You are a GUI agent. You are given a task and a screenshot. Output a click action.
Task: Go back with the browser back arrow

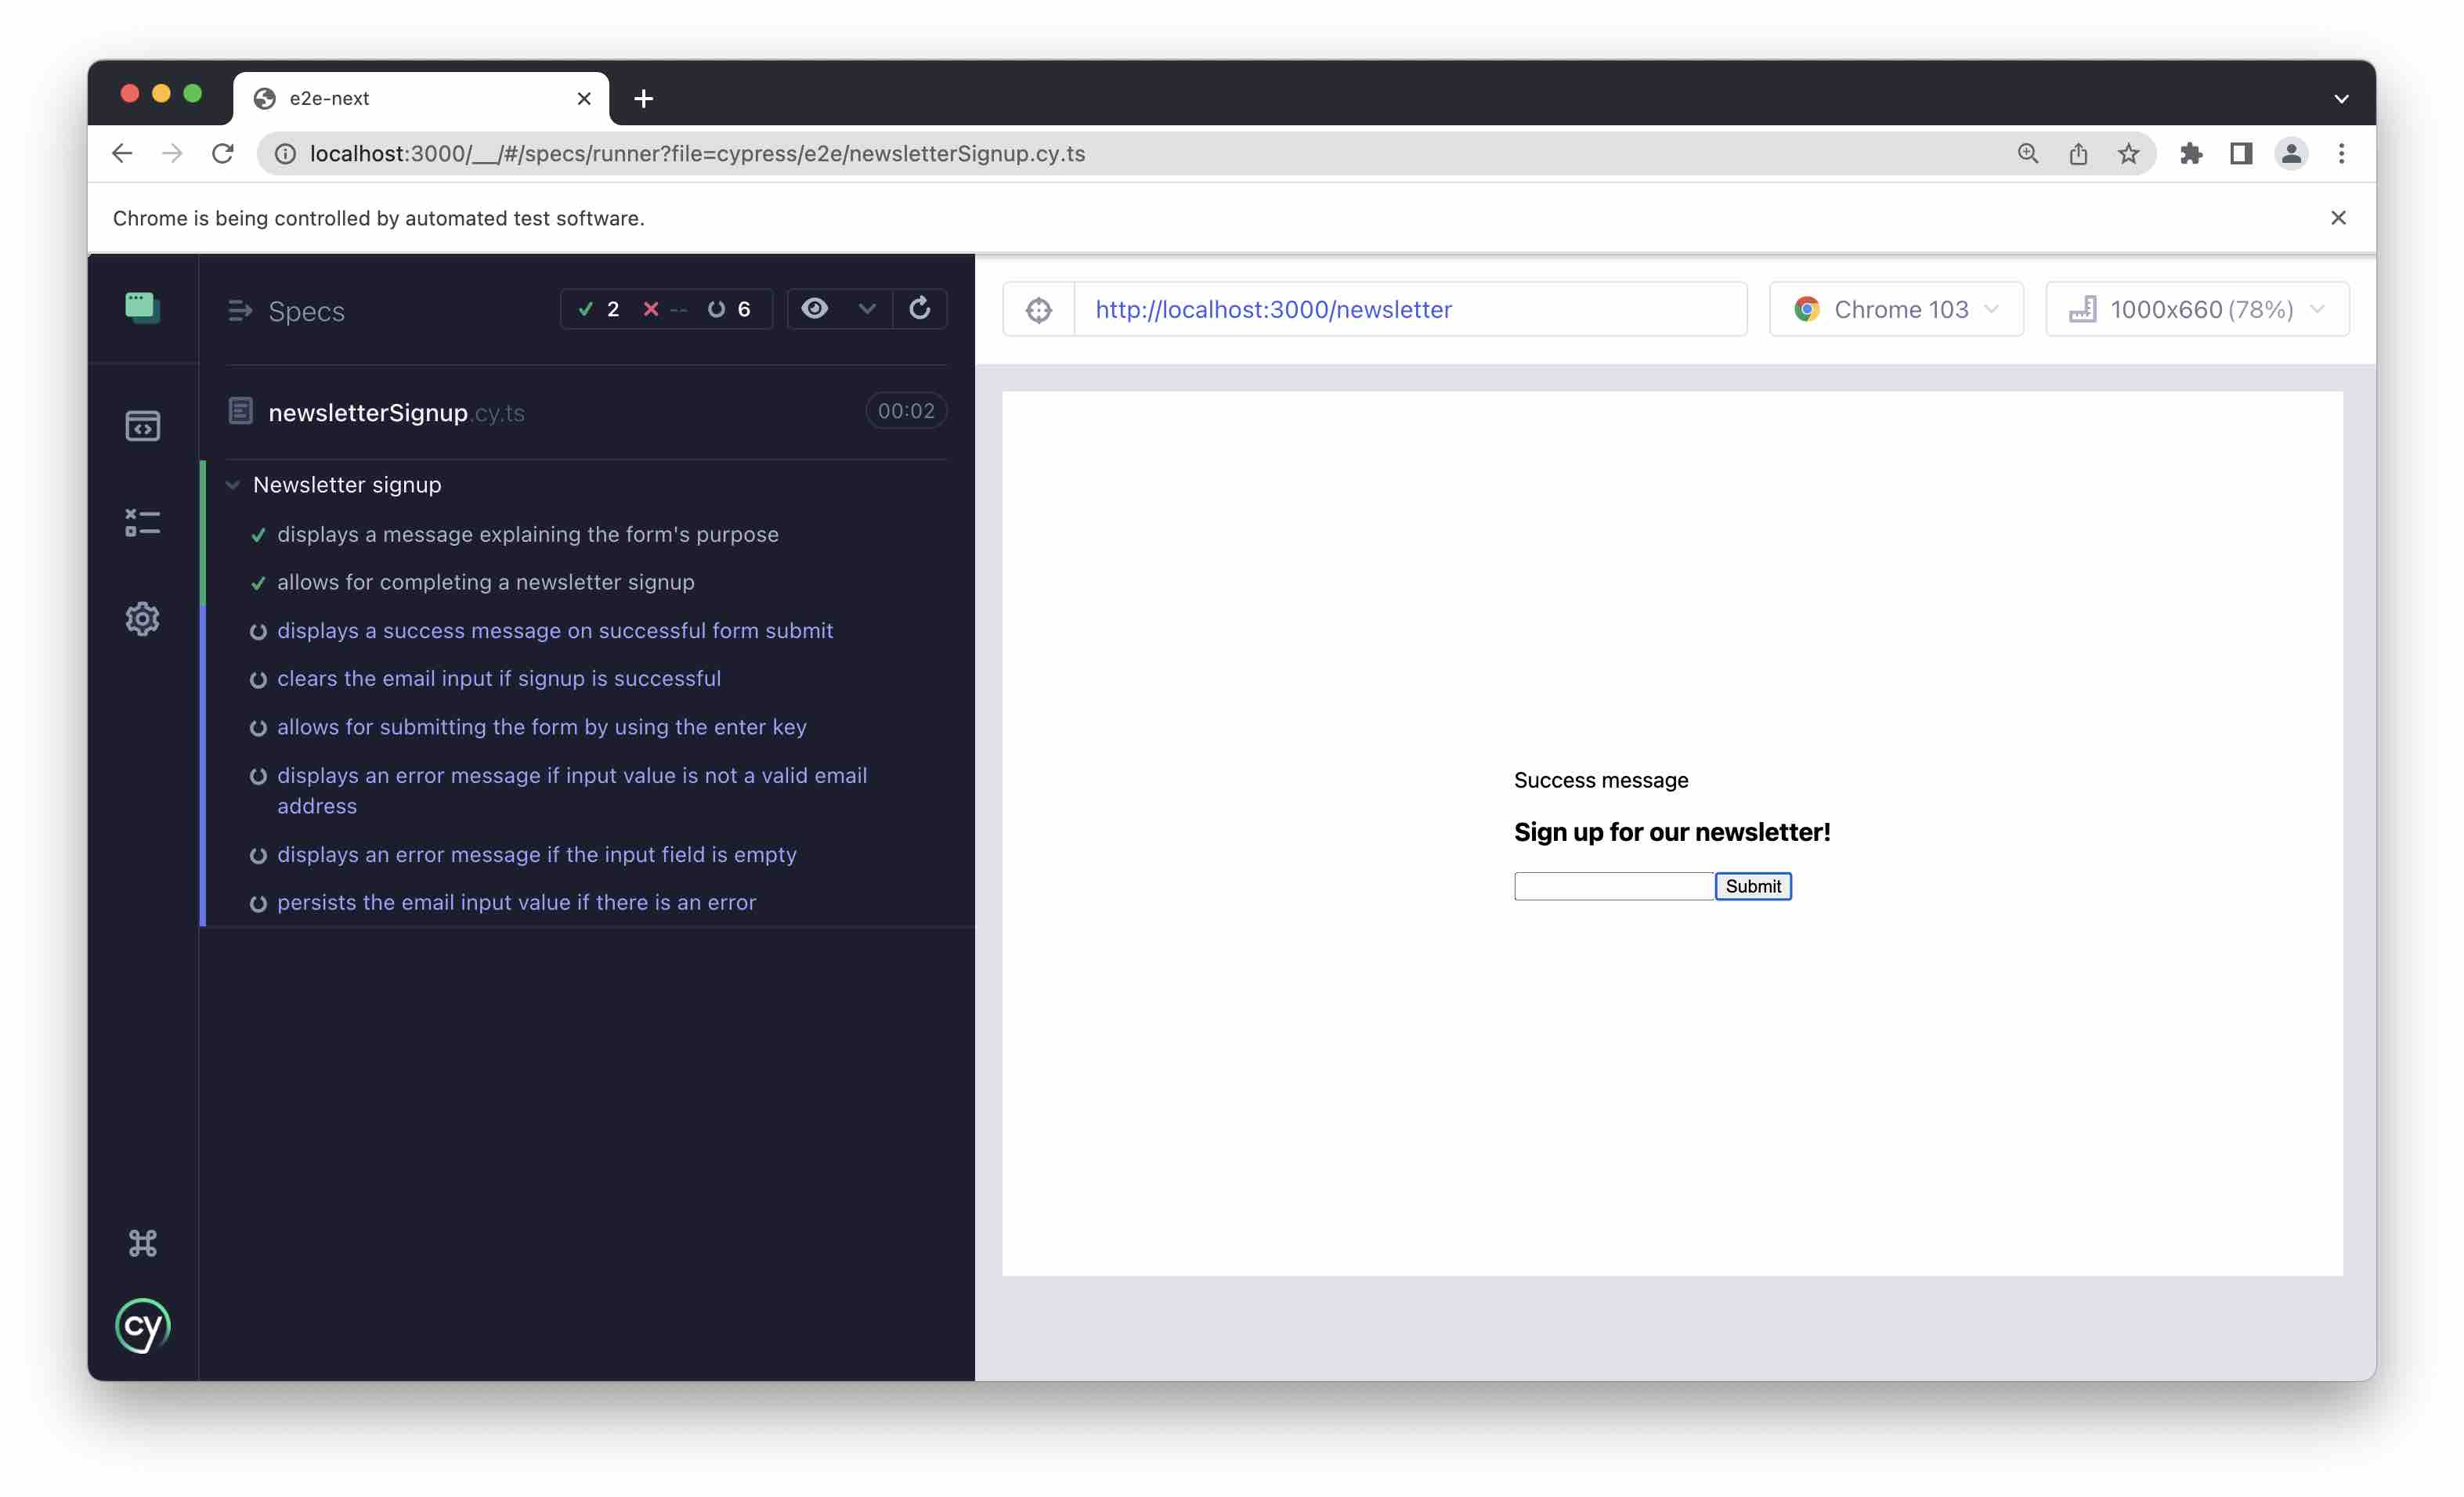122,153
